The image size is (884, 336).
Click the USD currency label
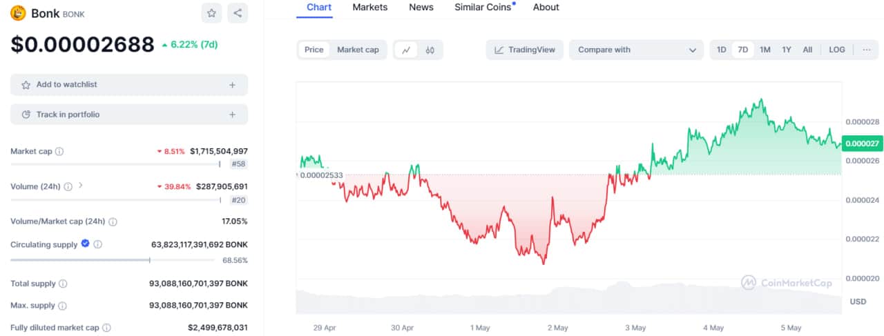click(858, 302)
